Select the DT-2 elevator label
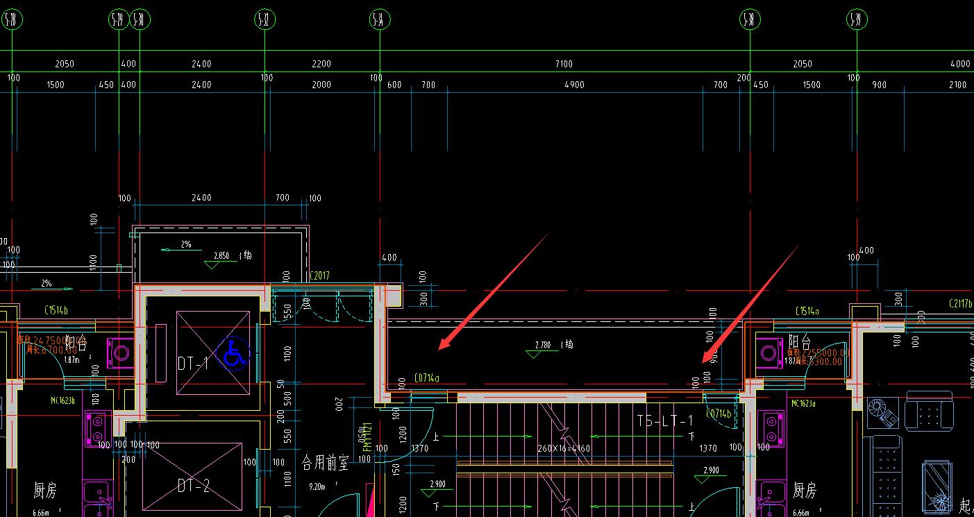This screenshot has height=517, width=974. pyautogui.click(x=193, y=486)
